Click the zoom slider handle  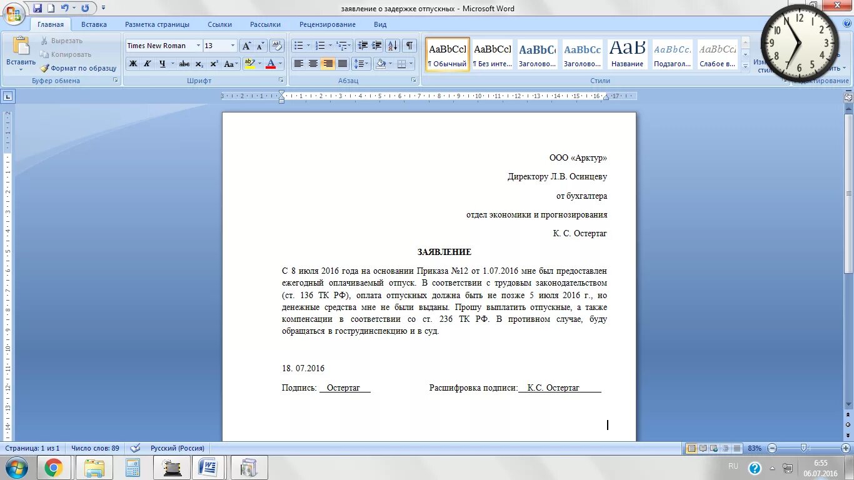[x=803, y=447]
